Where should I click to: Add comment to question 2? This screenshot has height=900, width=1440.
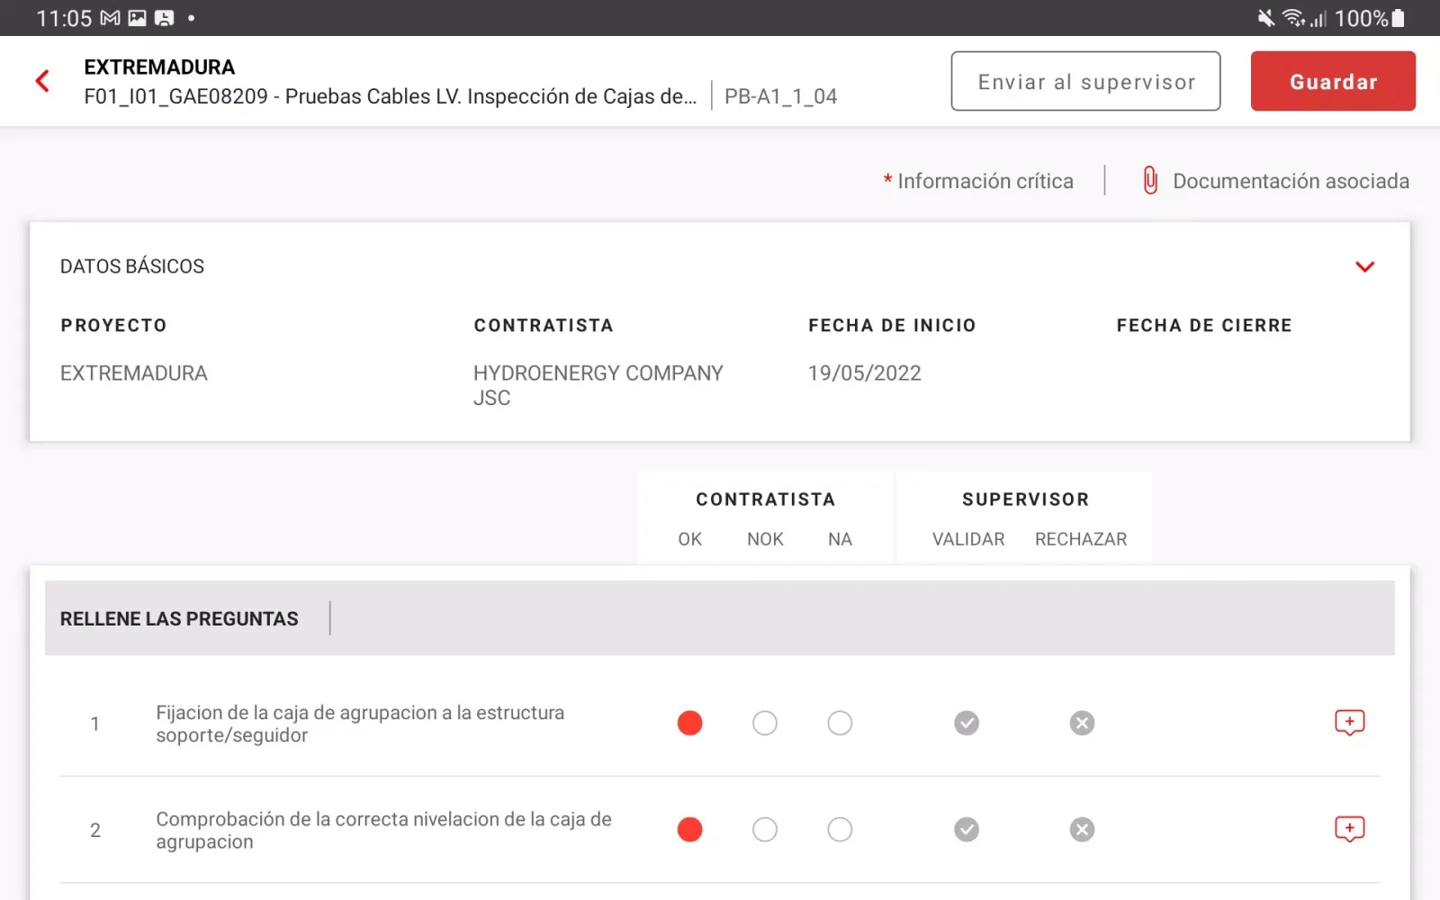pyautogui.click(x=1349, y=829)
